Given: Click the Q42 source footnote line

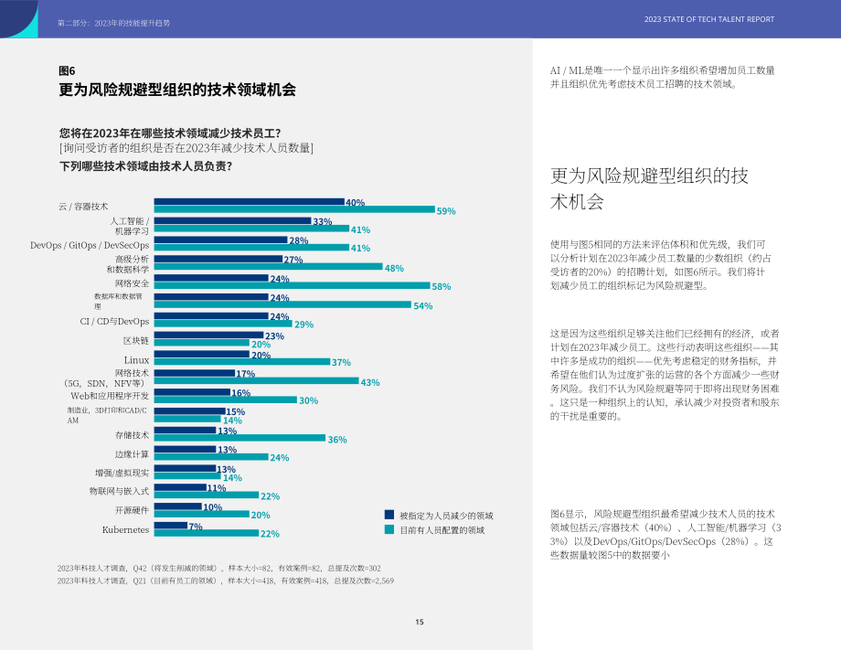Looking at the screenshot, I should (x=218, y=568).
